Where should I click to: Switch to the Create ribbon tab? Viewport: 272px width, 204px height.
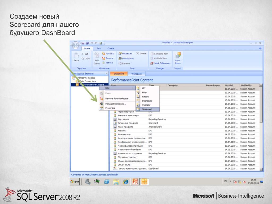click(x=110, y=49)
